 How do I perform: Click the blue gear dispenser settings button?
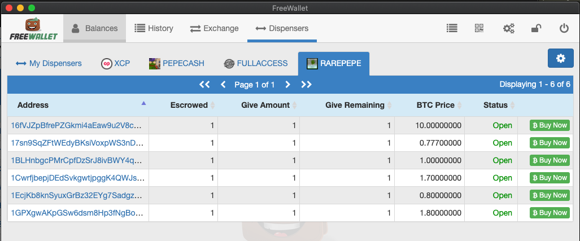coord(560,58)
